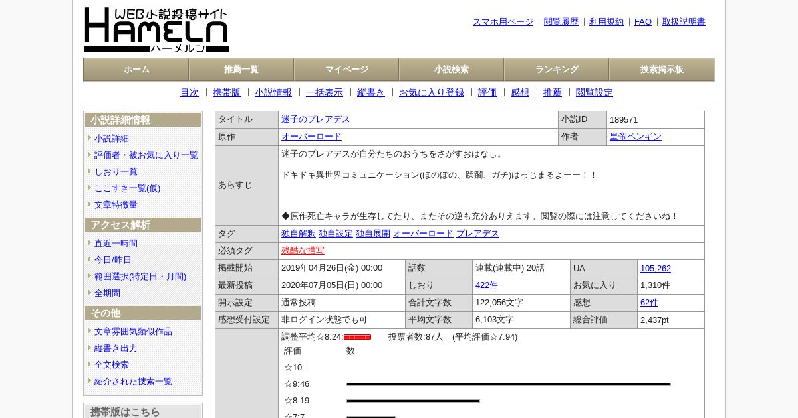Click the 独自設定 tag
Image resolution: width=798 pixels, height=418 pixels.
[x=336, y=234]
